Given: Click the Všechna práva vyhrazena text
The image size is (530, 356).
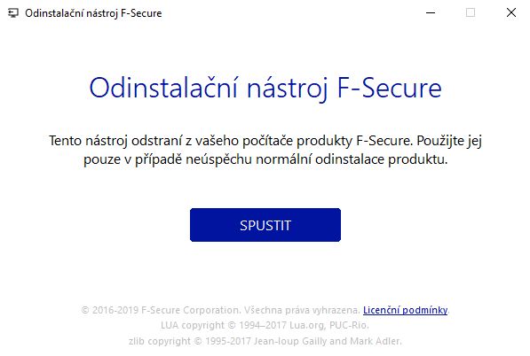Looking at the screenshot, I should click(302, 310).
